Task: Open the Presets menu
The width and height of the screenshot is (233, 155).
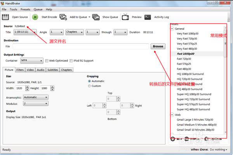Action: [x=25, y=9]
